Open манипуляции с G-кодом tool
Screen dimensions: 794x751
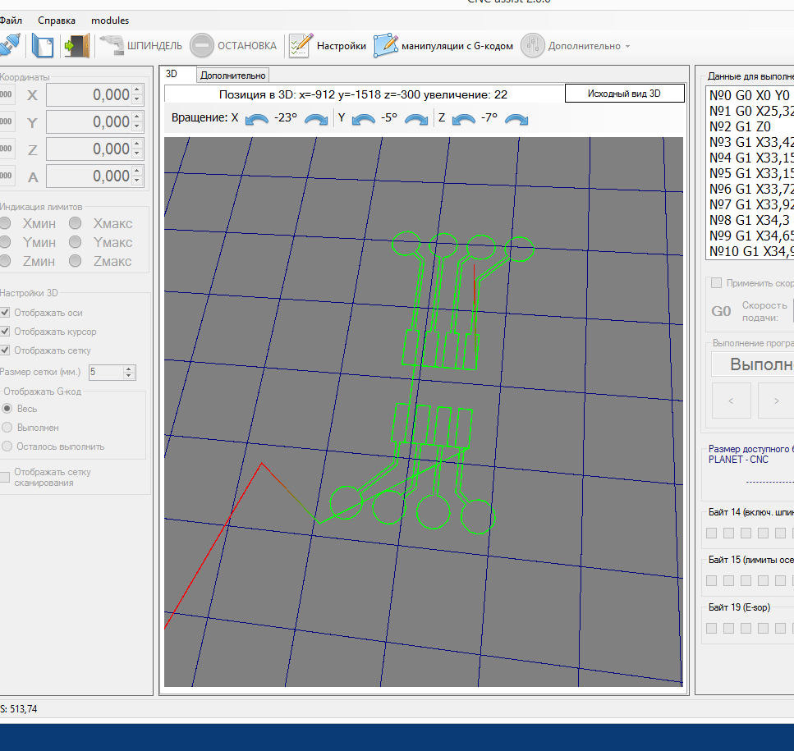click(x=443, y=45)
